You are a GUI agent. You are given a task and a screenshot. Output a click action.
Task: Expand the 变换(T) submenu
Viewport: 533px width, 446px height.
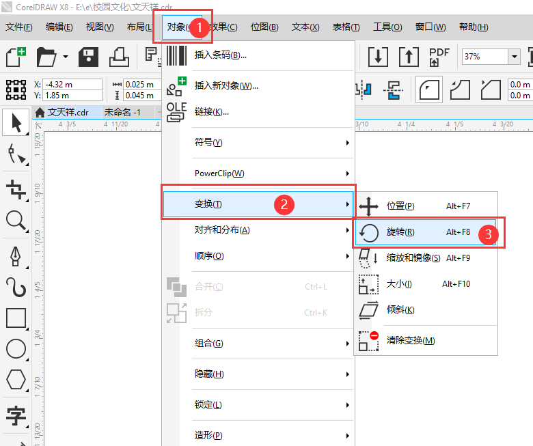[x=258, y=204]
